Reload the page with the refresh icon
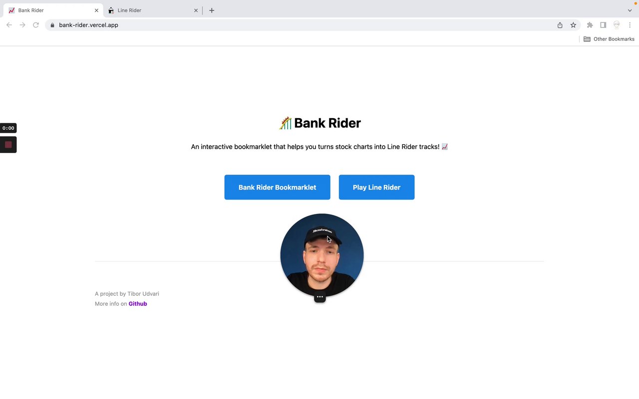This screenshot has height=399, width=639. pyautogui.click(x=36, y=25)
